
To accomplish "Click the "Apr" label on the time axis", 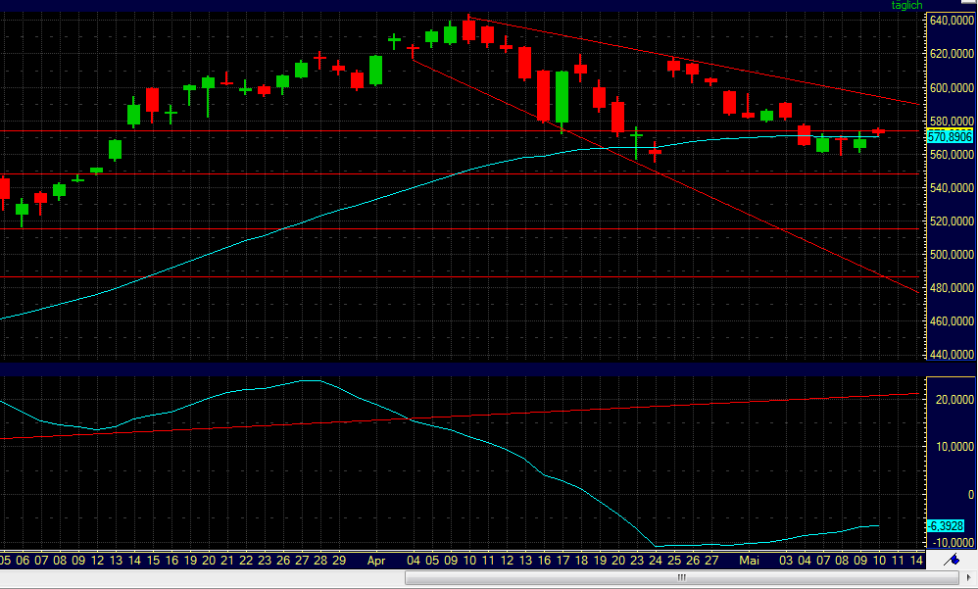I will pyautogui.click(x=377, y=559).
